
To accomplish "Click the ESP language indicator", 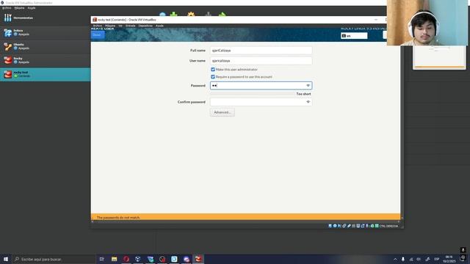I will coord(437,259).
